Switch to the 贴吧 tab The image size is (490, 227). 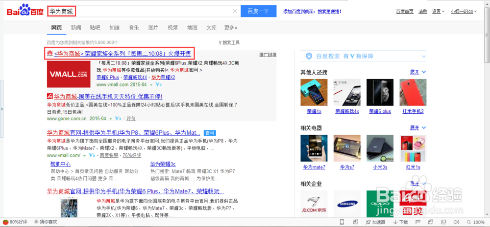coord(95,28)
